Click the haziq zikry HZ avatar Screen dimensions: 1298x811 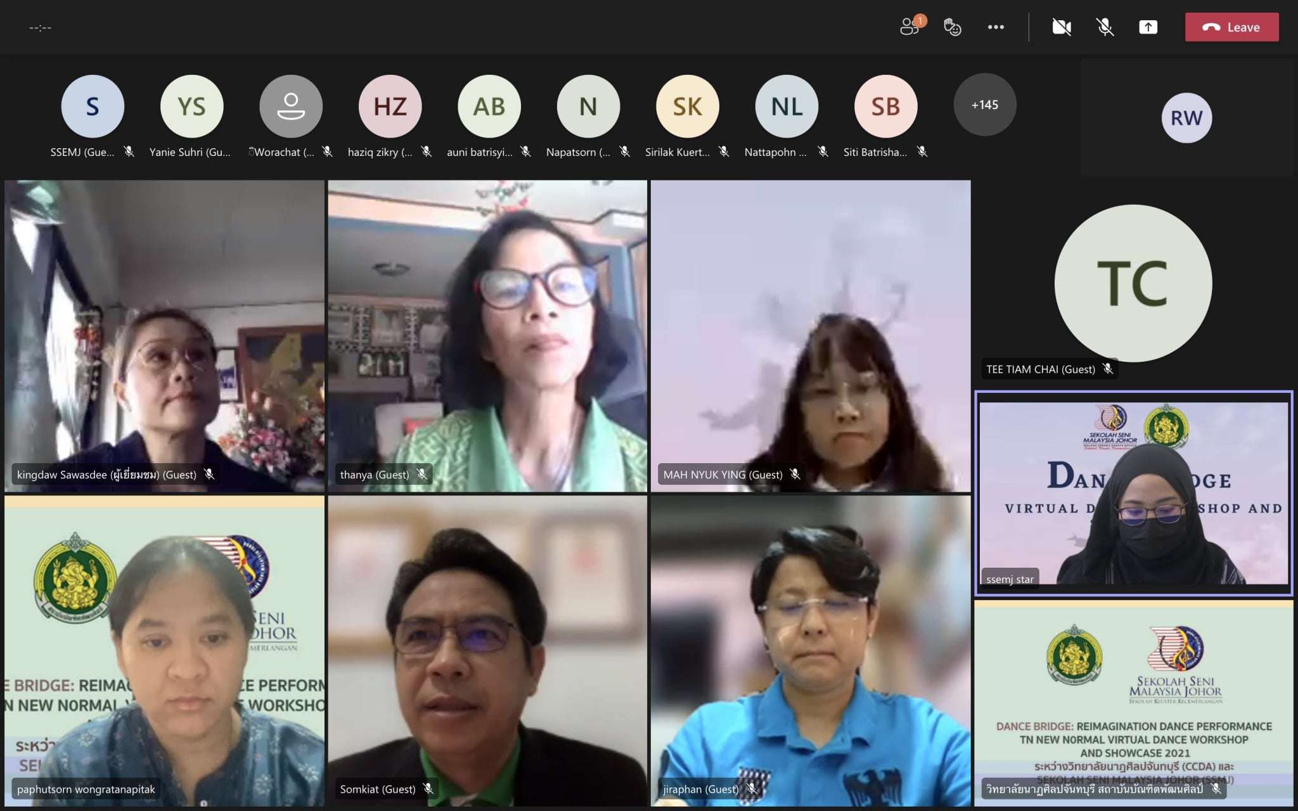(x=390, y=106)
